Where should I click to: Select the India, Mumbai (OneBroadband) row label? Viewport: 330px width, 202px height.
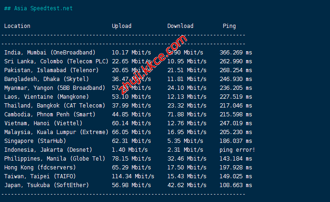(x=50, y=53)
